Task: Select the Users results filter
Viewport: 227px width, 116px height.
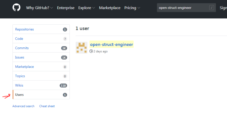Action: 41,95
